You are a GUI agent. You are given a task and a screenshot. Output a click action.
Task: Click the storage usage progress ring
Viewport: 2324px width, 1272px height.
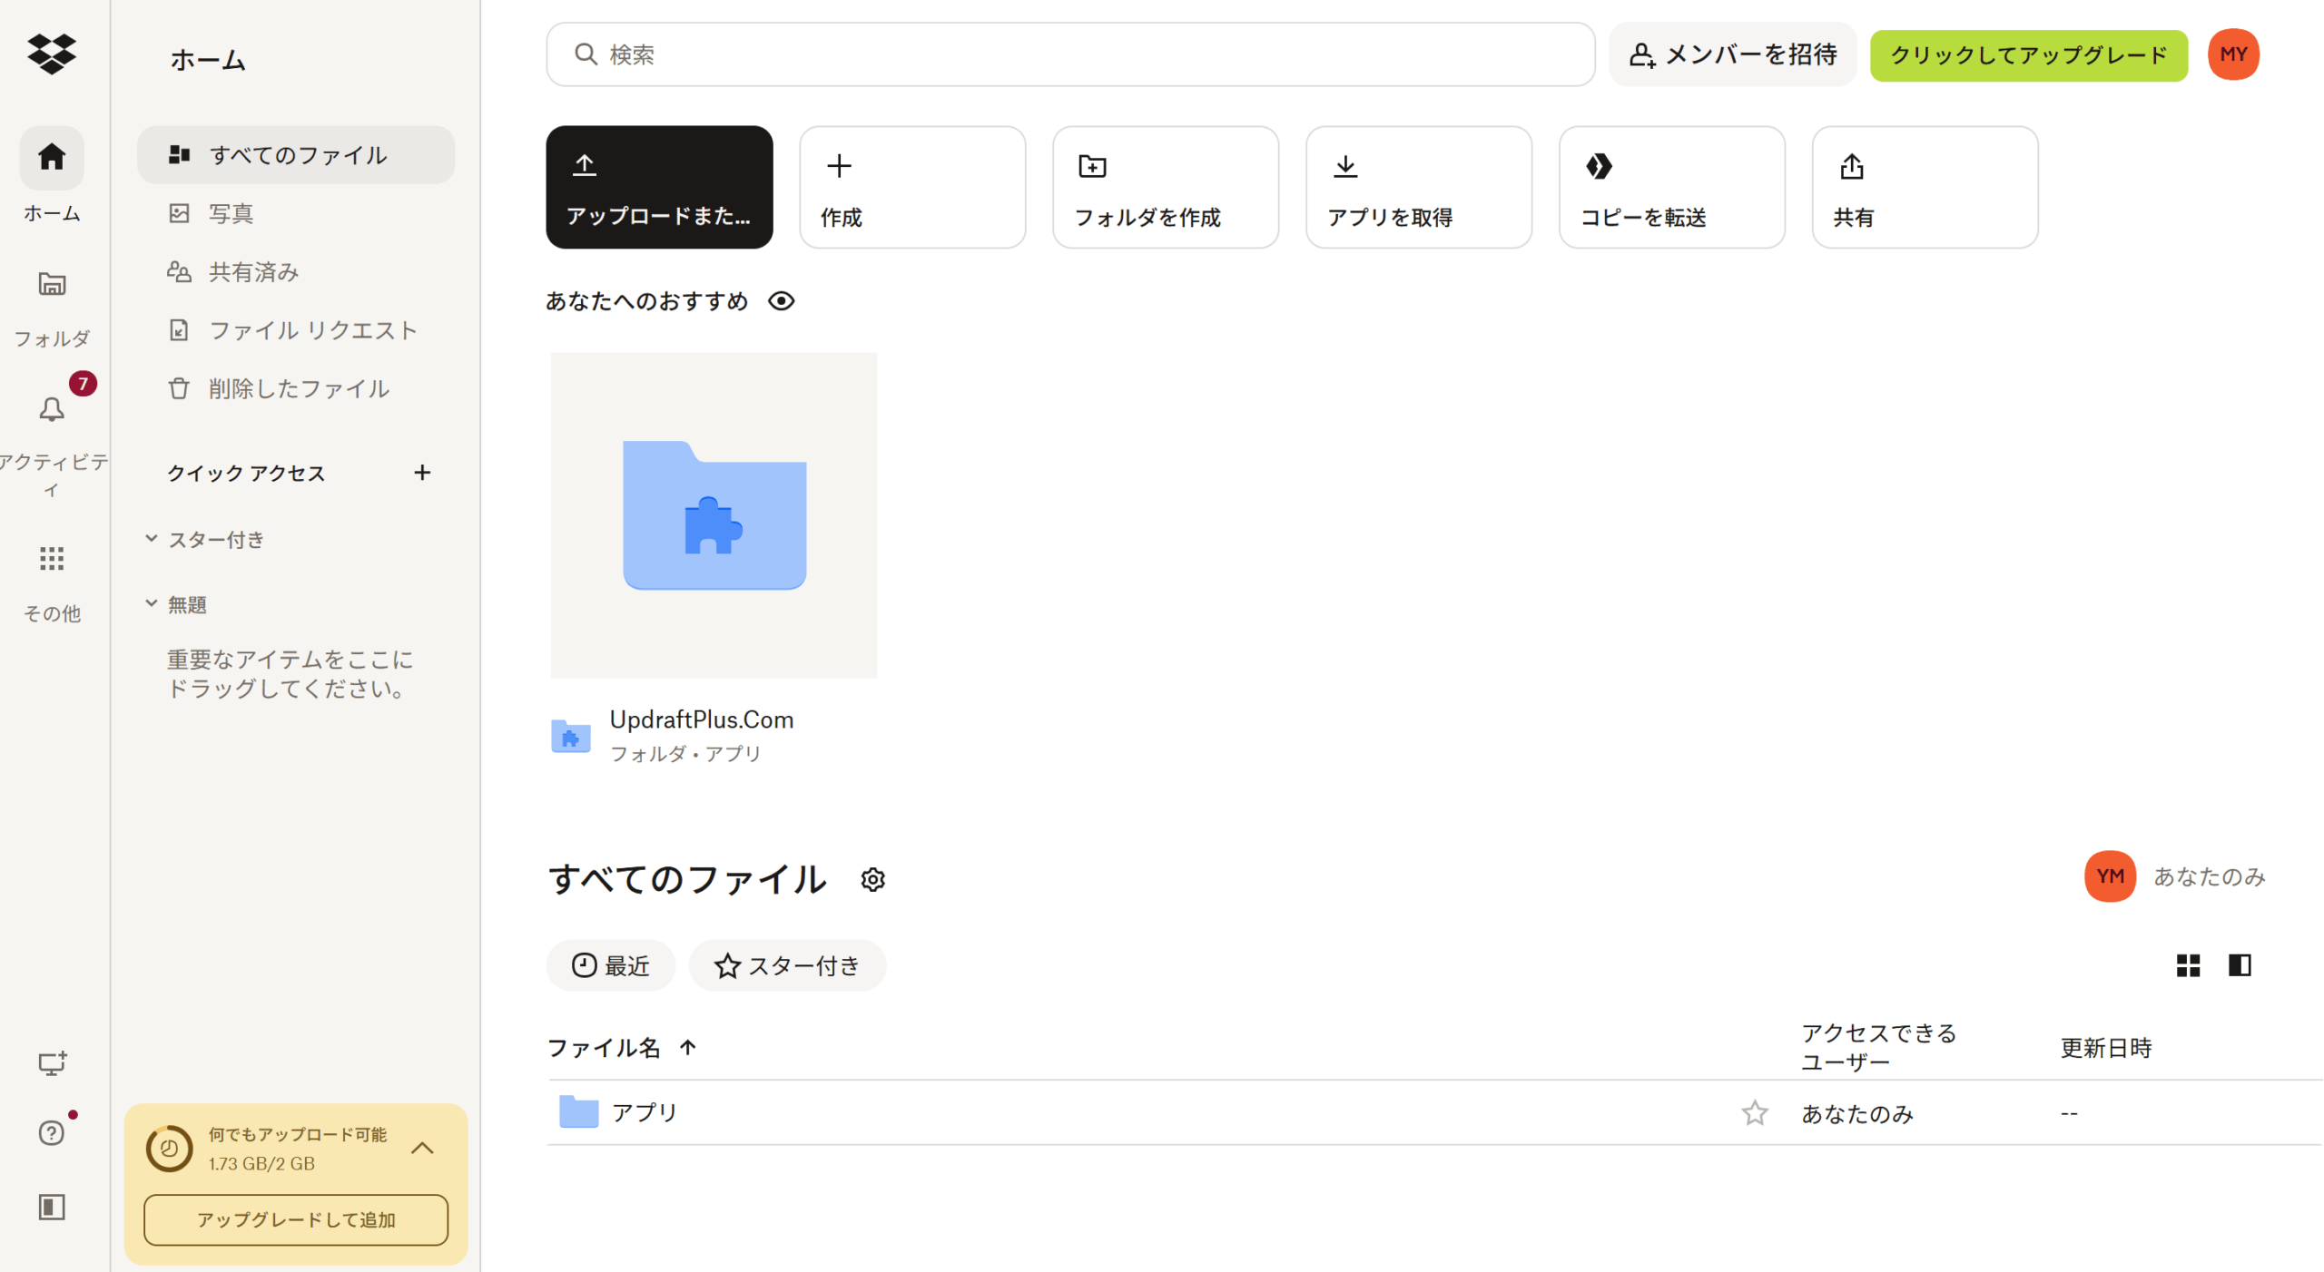[x=169, y=1149]
